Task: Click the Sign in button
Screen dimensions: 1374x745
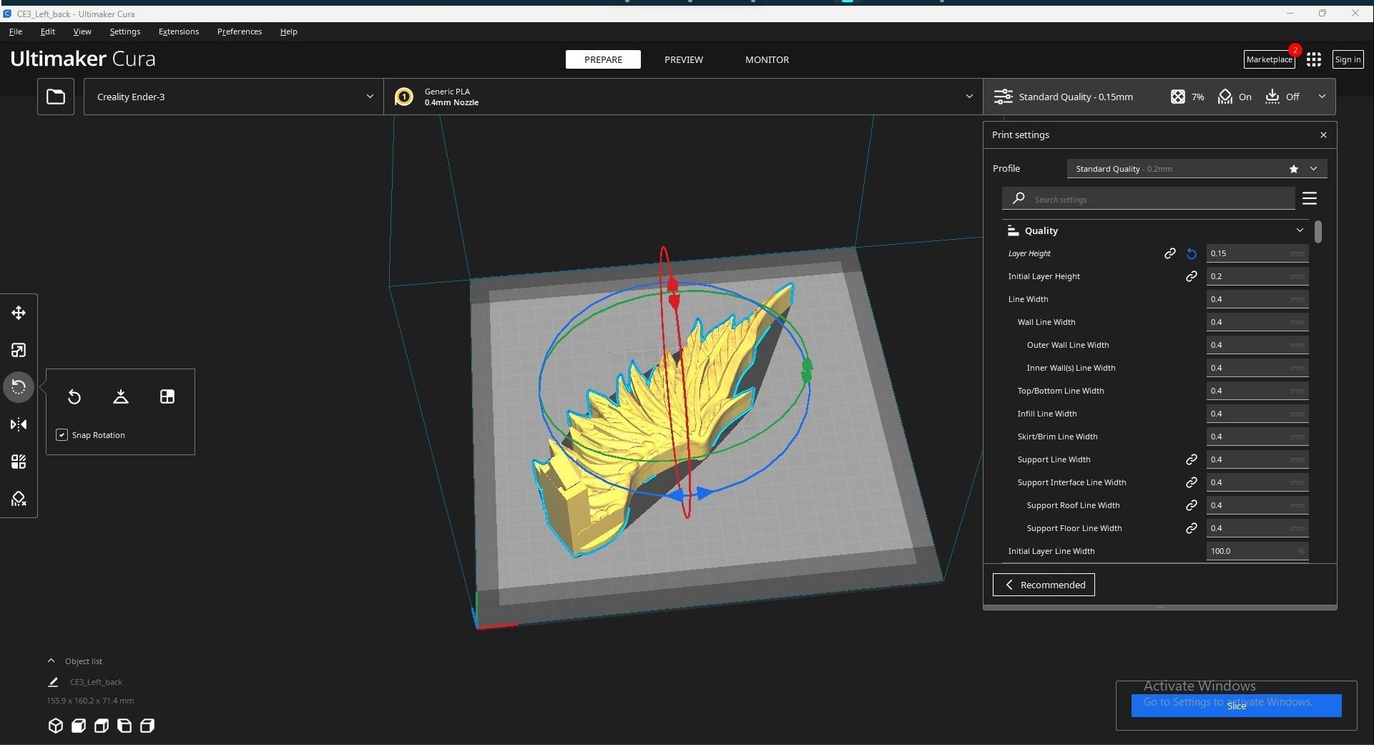Action: tap(1348, 59)
